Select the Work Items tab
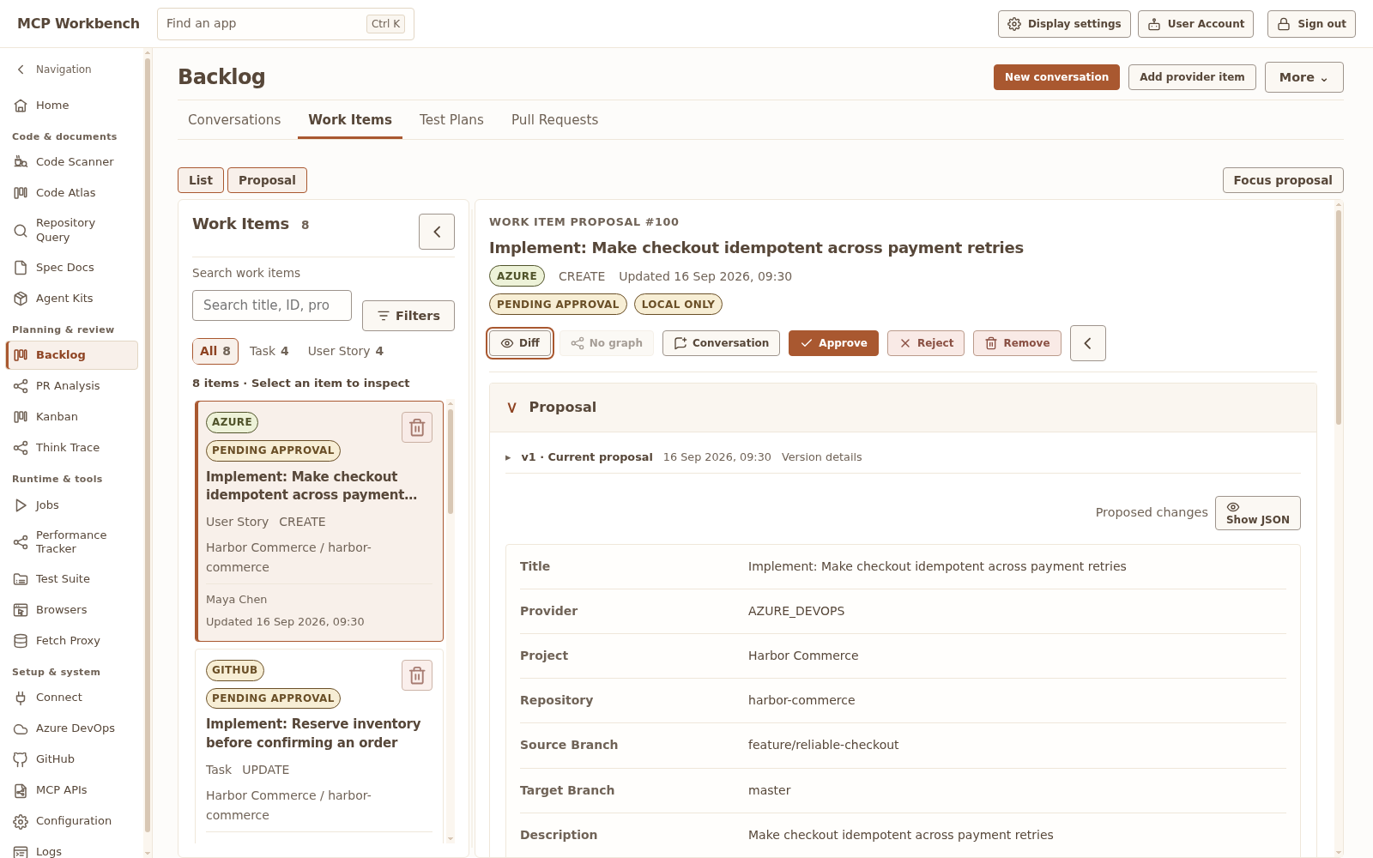 coord(350,120)
